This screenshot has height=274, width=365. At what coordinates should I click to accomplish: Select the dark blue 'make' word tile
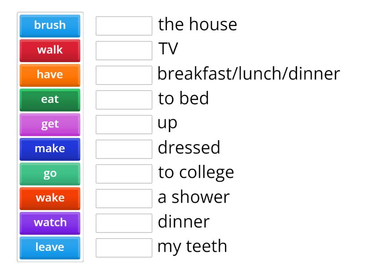[50, 149]
